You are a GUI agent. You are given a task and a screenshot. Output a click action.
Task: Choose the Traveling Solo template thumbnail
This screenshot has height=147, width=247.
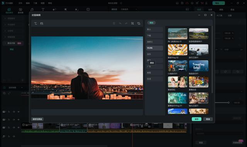pos(198,66)
